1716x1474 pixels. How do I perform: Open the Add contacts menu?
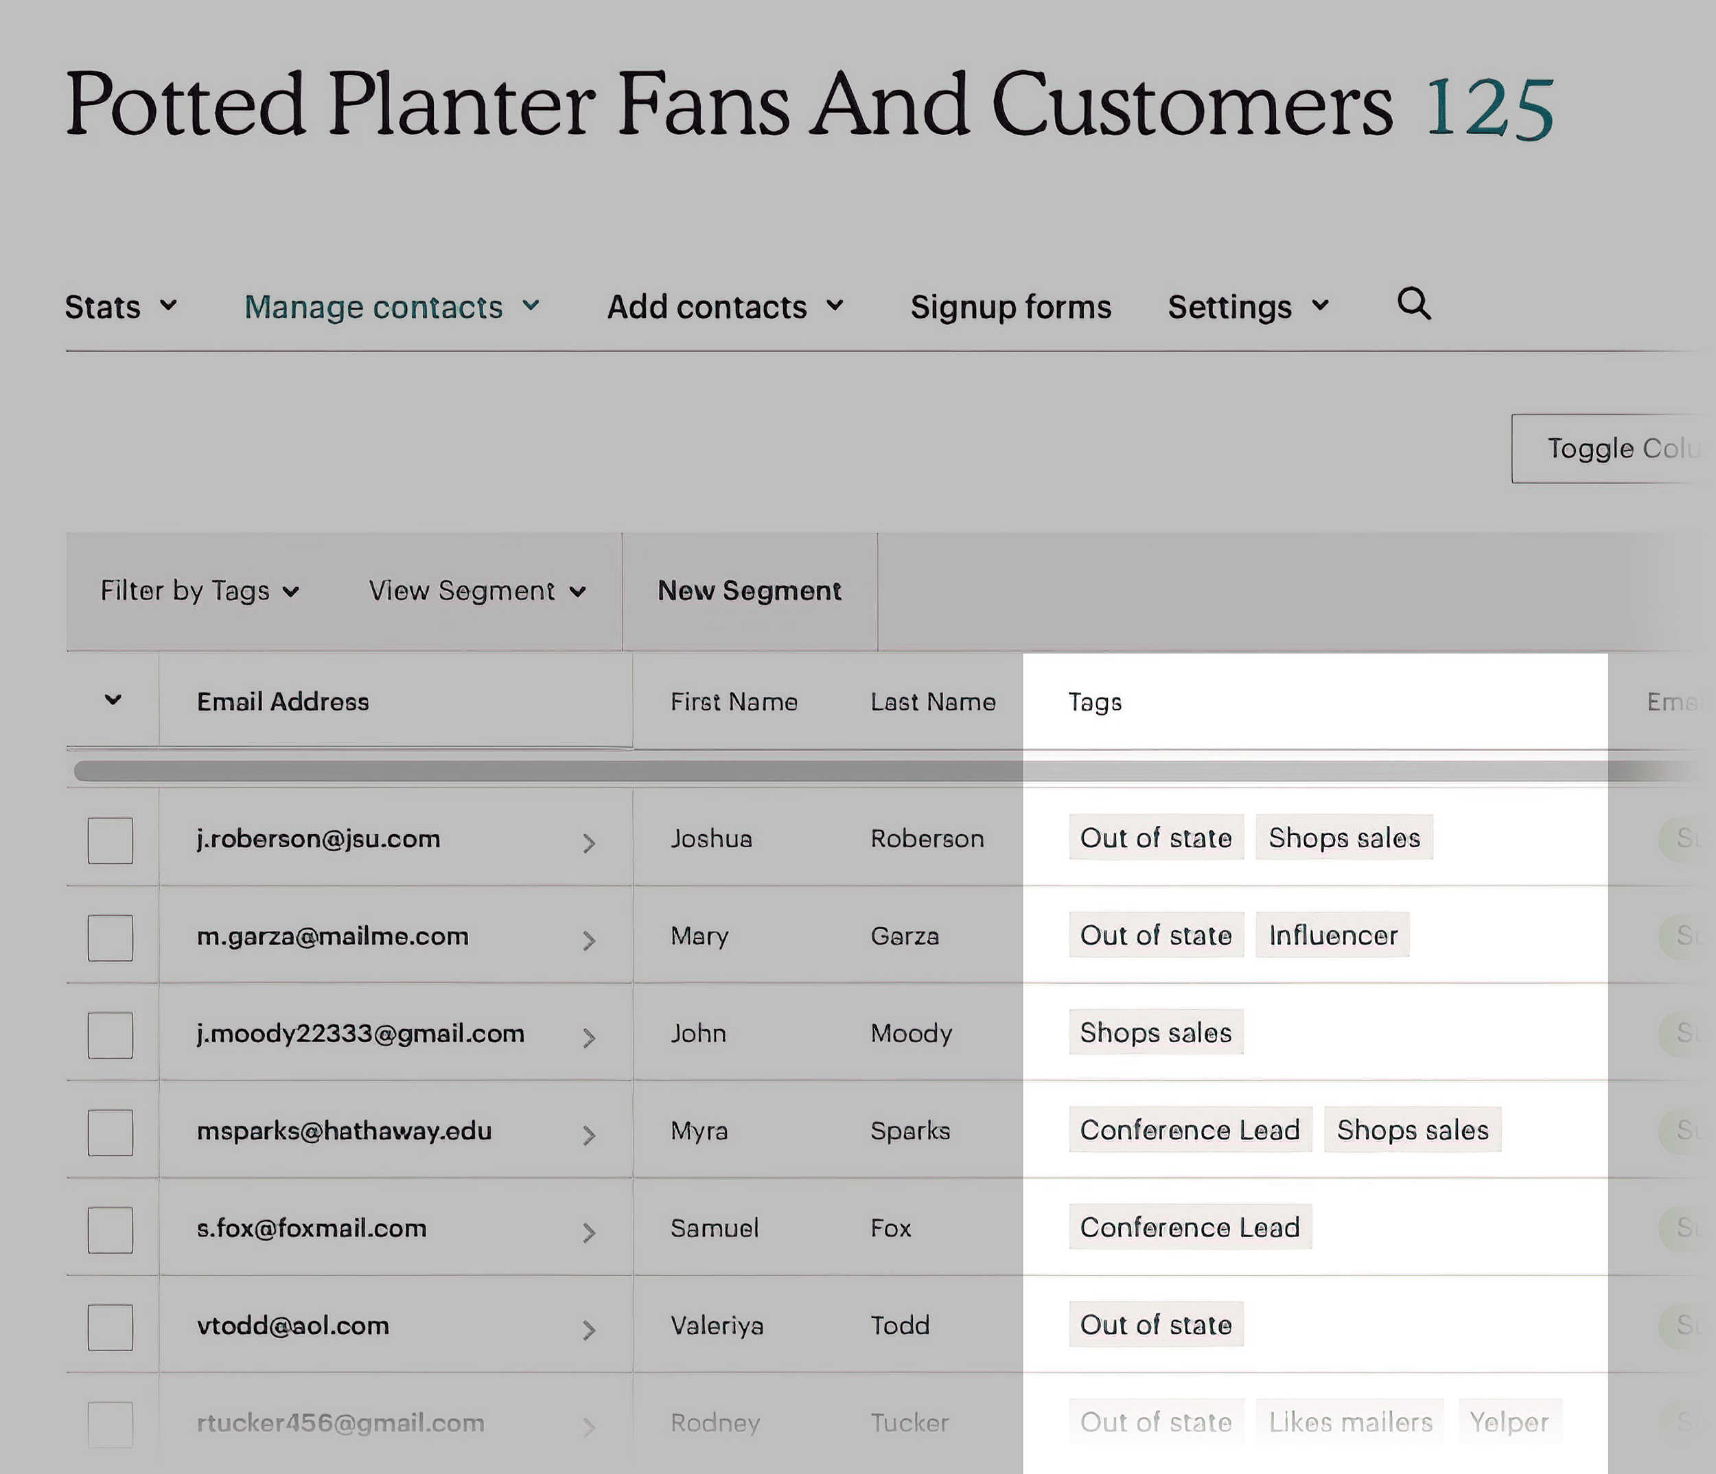pos(727,306)
